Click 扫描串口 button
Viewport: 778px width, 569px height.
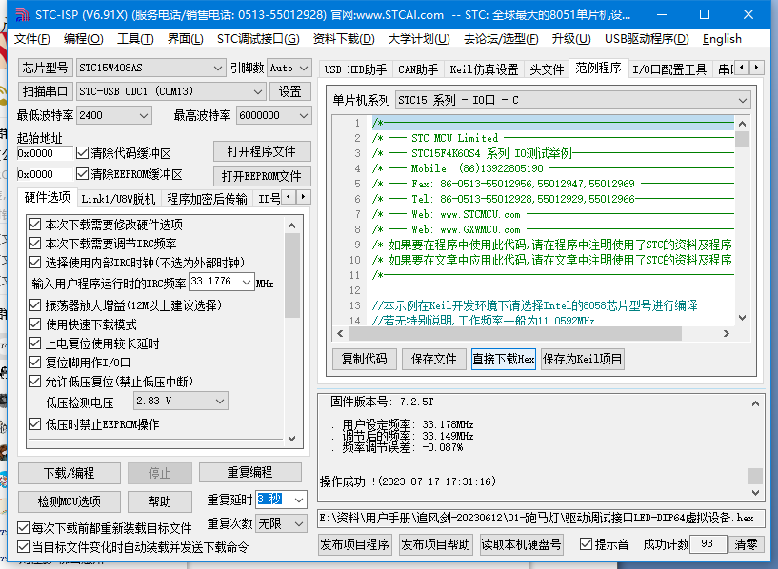point(45,91)
